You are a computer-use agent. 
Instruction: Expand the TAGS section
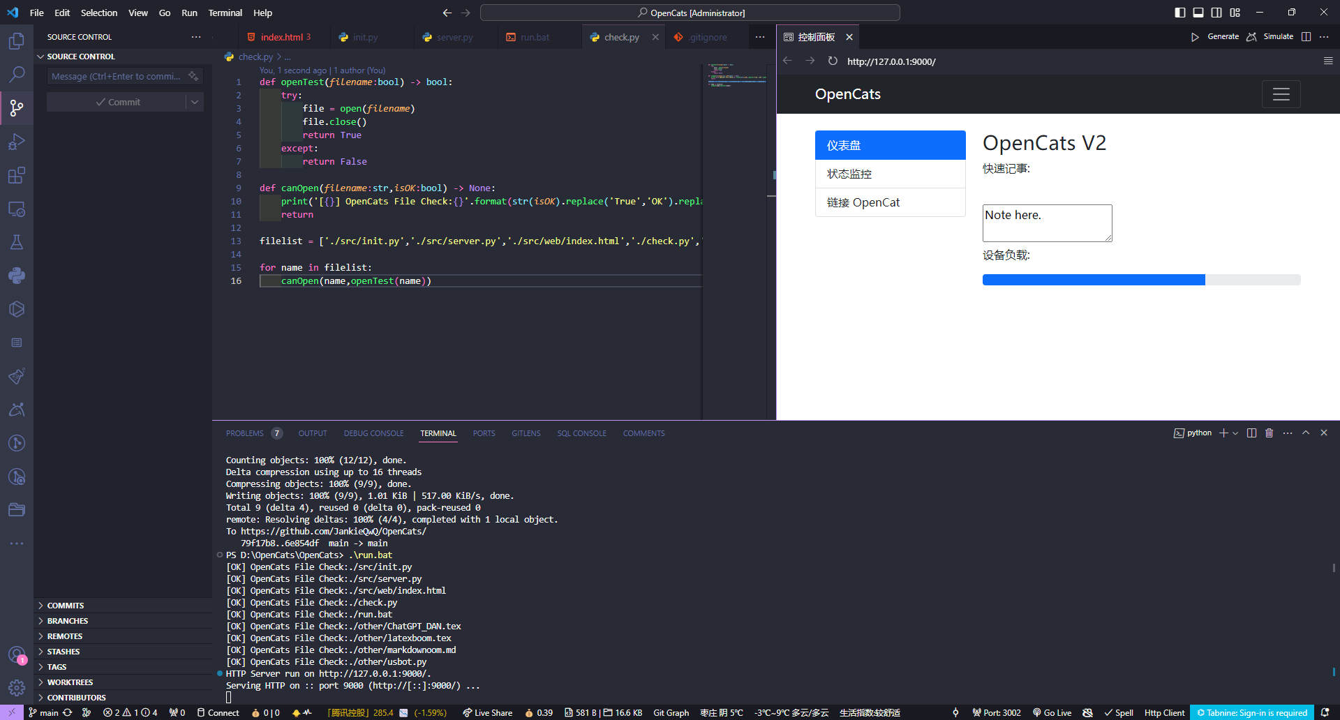(123, 667)
